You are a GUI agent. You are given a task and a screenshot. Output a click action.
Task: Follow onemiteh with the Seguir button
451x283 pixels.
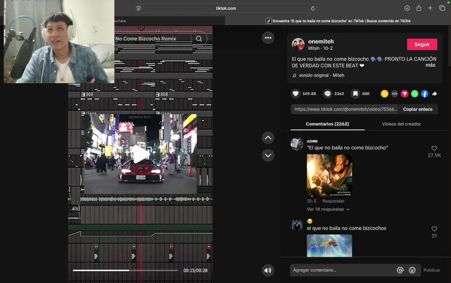[x=422, y=44]
